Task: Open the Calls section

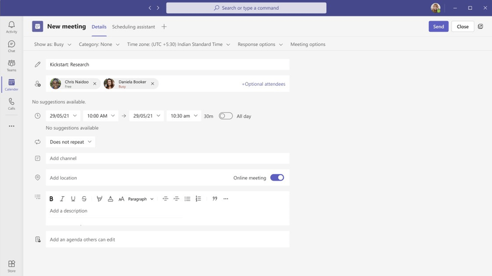Action: click(11, 104)
